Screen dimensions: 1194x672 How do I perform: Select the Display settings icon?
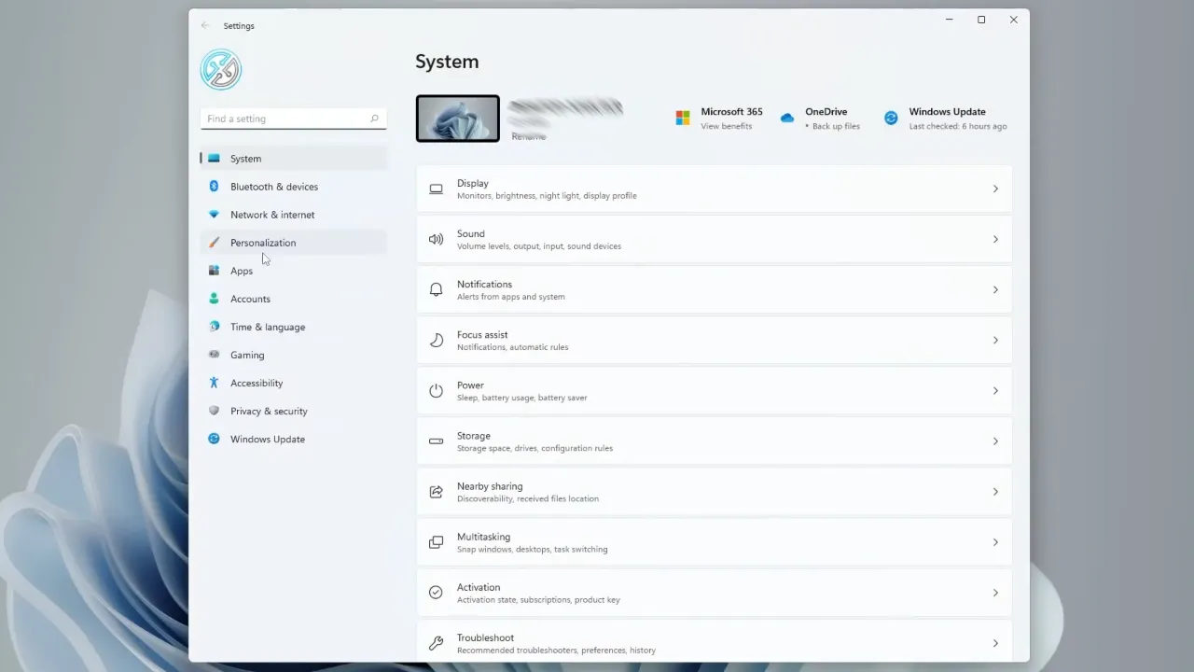[x=436, y=189]
